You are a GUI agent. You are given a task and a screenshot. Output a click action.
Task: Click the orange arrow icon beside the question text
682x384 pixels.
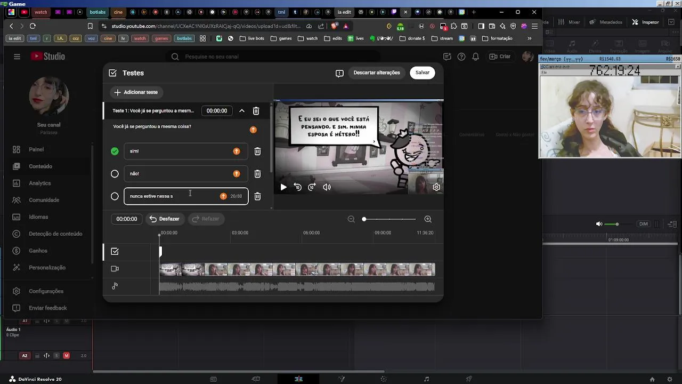click(253, 130)
